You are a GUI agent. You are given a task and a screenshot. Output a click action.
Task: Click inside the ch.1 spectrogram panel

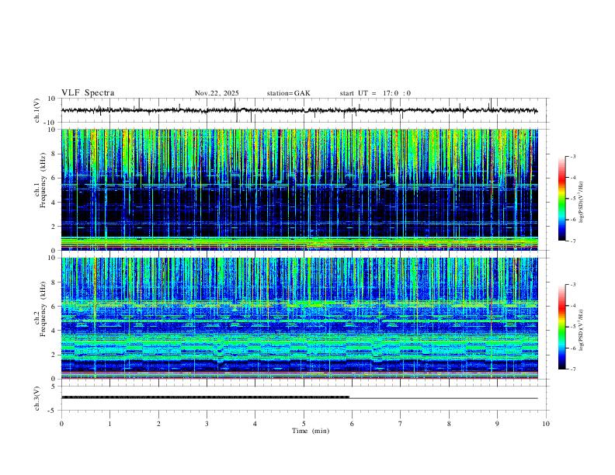(x=299, y=189)
